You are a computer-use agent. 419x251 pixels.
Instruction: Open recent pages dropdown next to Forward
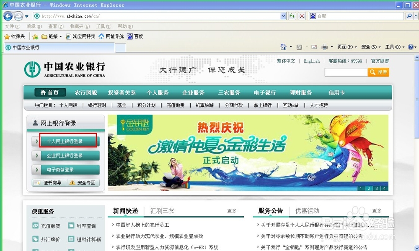click(x=26, y=16)
